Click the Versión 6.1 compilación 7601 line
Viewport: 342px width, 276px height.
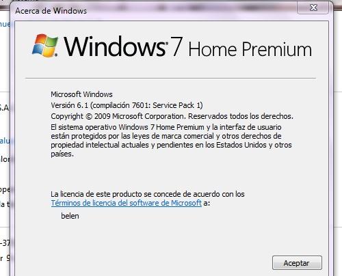click(x=127, y=105)
